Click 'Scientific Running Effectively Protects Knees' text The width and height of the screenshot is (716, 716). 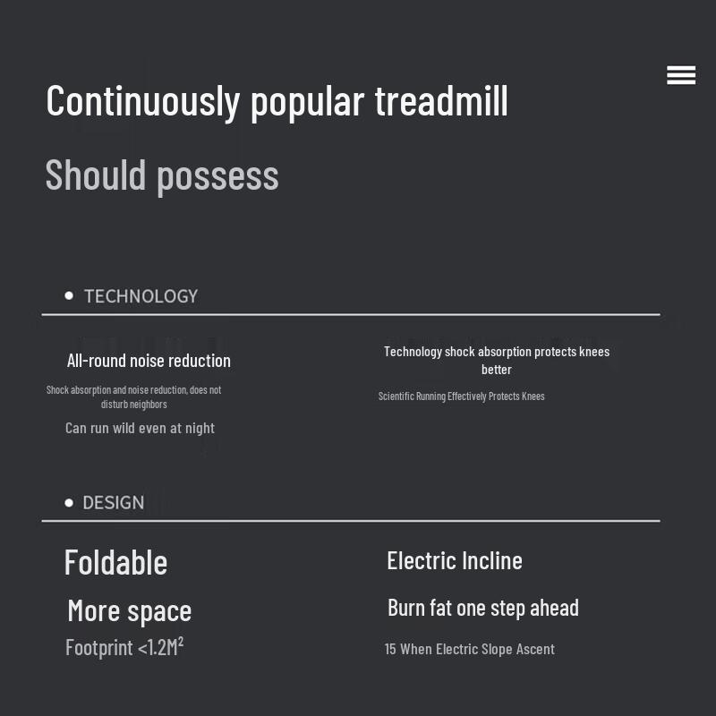(461, 396)
